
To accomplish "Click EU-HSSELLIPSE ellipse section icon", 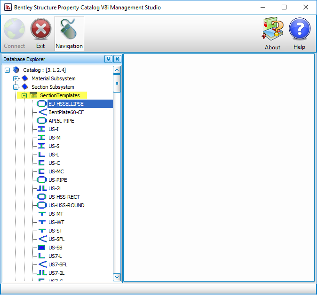I will pyautogui.click(x=42, y=104).
